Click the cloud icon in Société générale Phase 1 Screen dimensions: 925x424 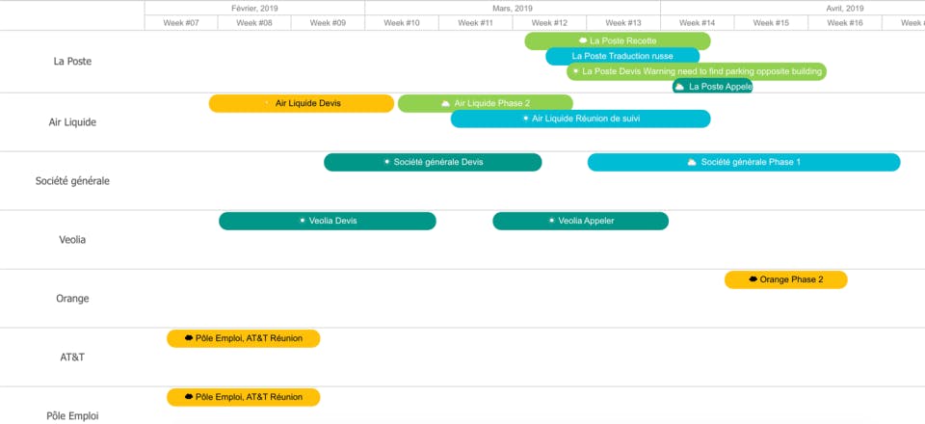(692, 162)
